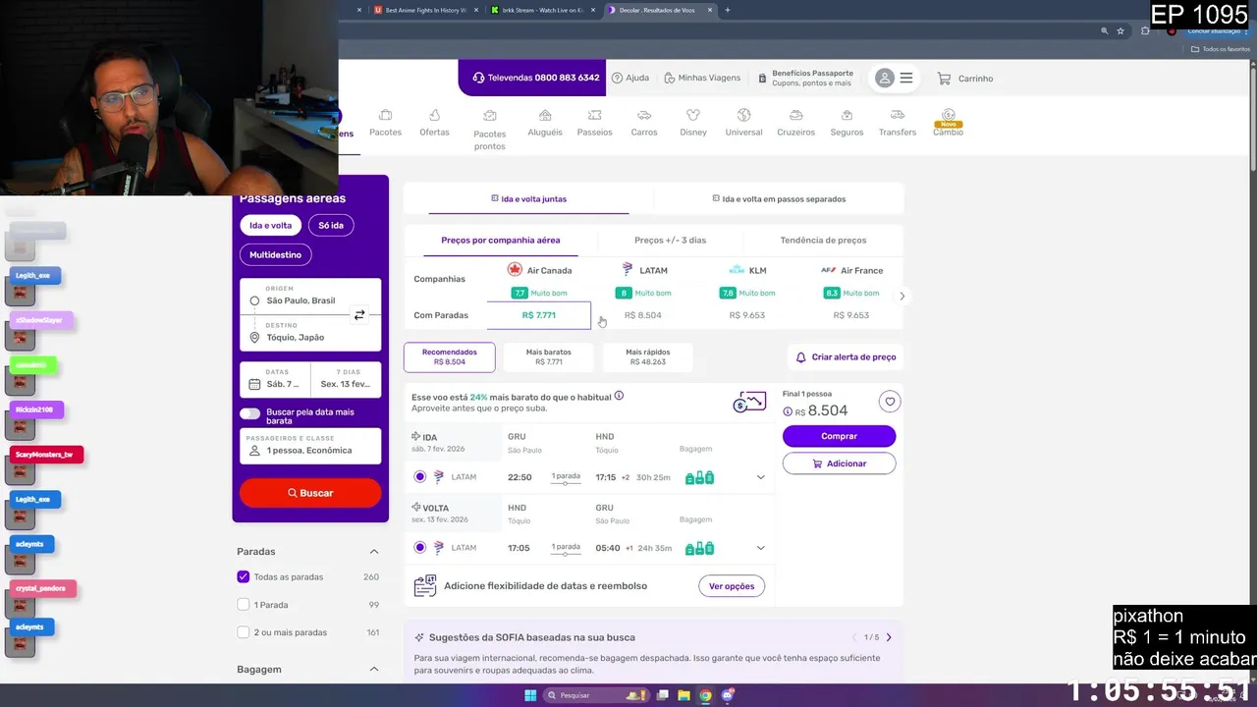This screenshot has height=707, width=1257.
Task: Click baggage icons of the IDA flight
Action: (x=699, y=478)
